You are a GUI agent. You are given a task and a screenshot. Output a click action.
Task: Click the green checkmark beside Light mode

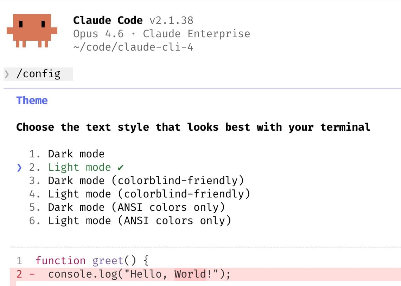[x=120, y=168]
